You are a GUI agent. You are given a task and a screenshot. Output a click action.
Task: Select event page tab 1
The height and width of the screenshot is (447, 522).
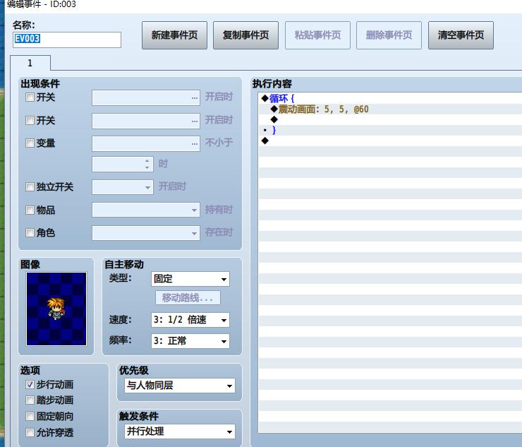pos(30,63)
